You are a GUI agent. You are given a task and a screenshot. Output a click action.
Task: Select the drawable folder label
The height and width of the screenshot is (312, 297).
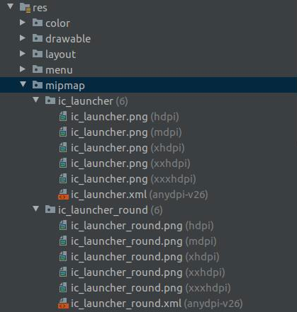(x=68, y=39)
